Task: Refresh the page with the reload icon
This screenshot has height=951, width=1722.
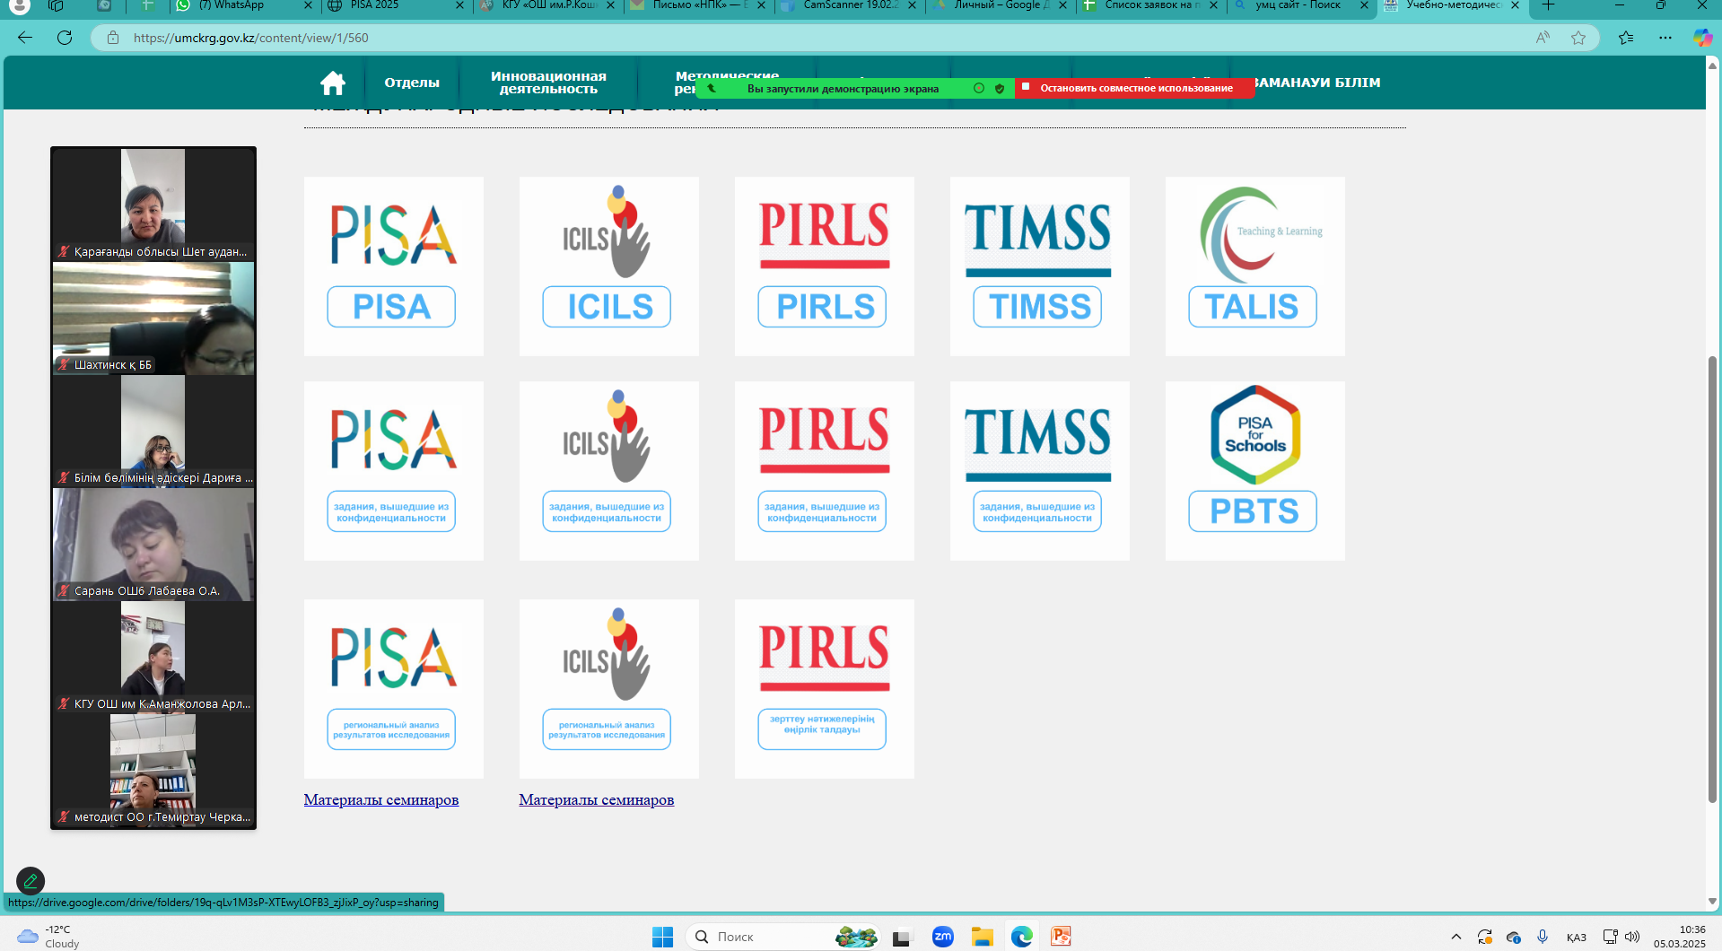Action: click(65, 38)
